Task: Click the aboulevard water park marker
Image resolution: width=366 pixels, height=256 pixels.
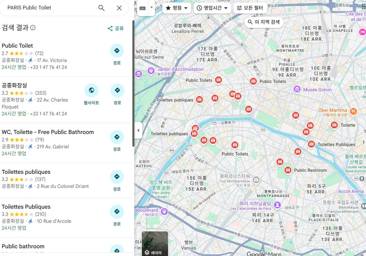Action: point(164,212)
